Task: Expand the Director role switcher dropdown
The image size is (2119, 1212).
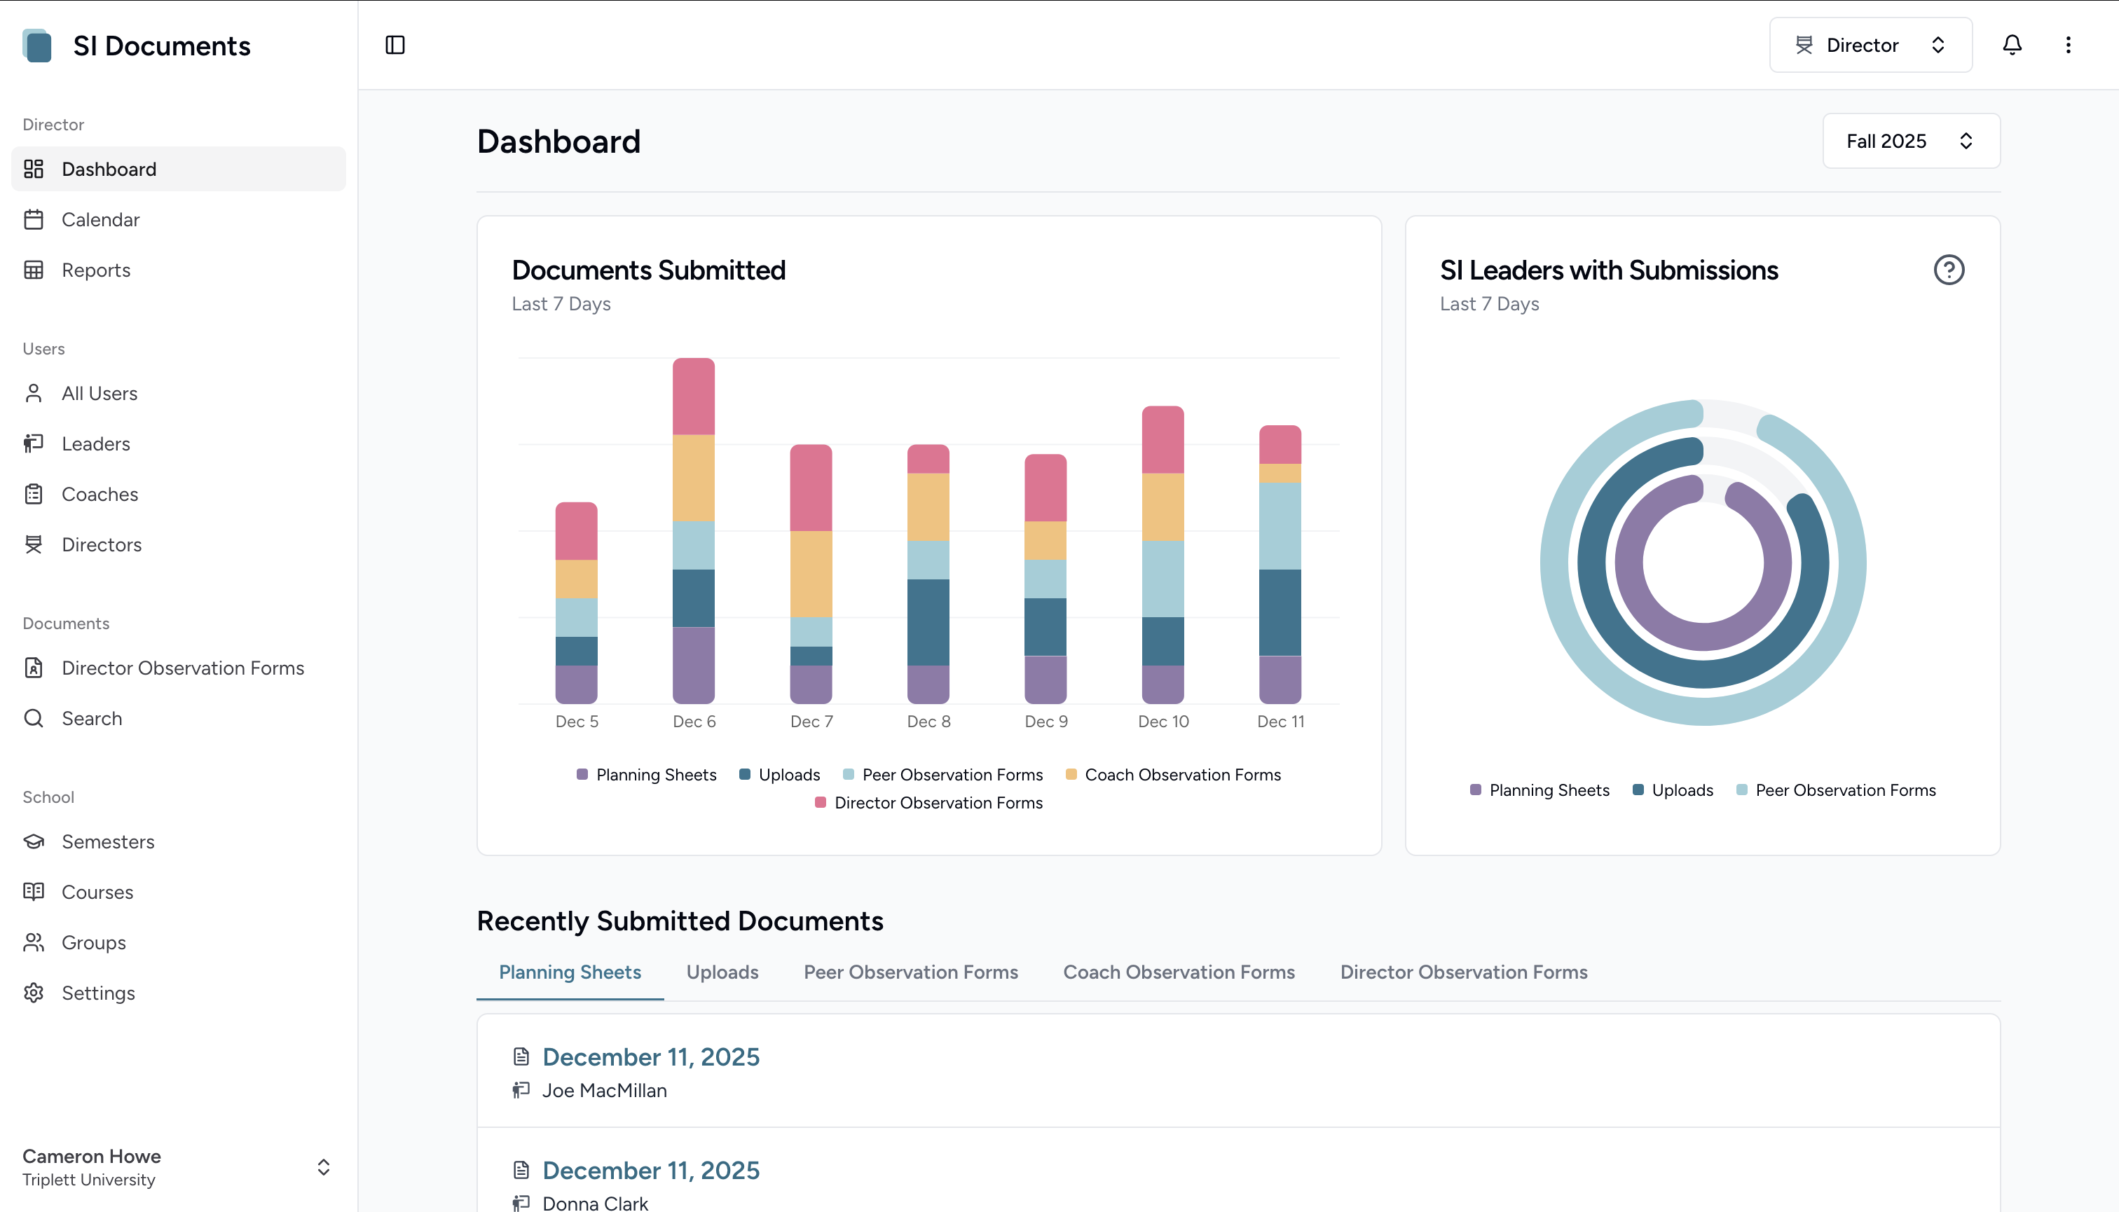Action: [1870, 44]
